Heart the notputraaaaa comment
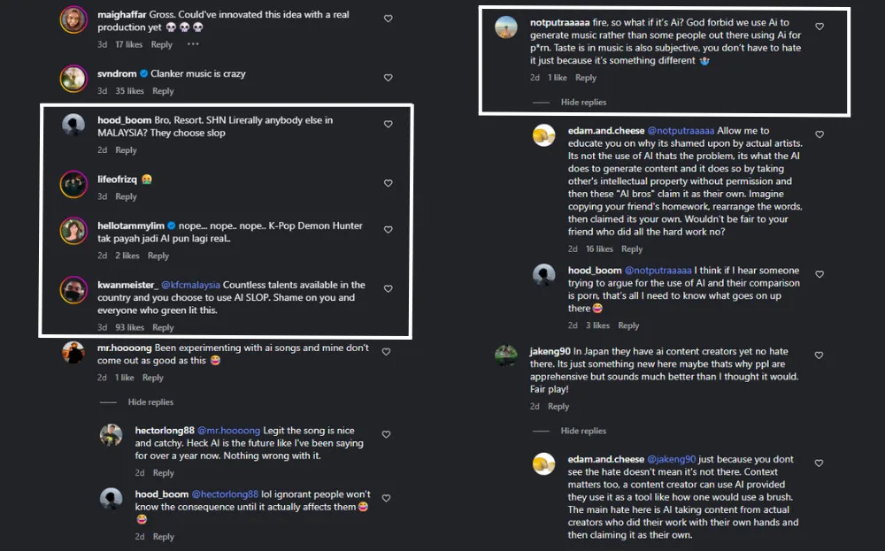This screenshot has height=551, width=885. point(819,27)
